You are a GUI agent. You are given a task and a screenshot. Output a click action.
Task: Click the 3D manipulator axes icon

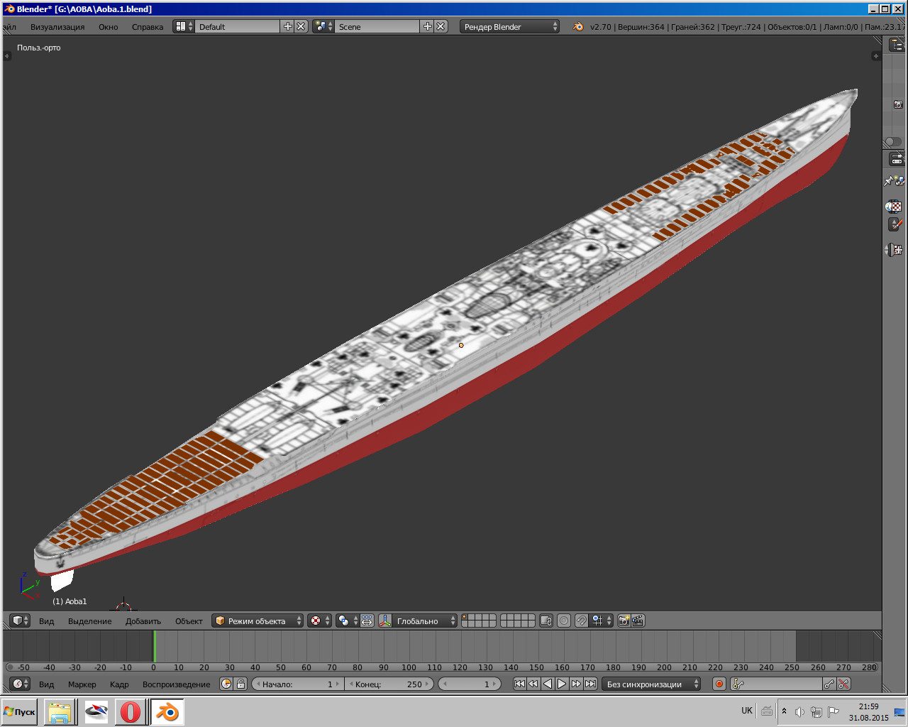coord(385,621)
